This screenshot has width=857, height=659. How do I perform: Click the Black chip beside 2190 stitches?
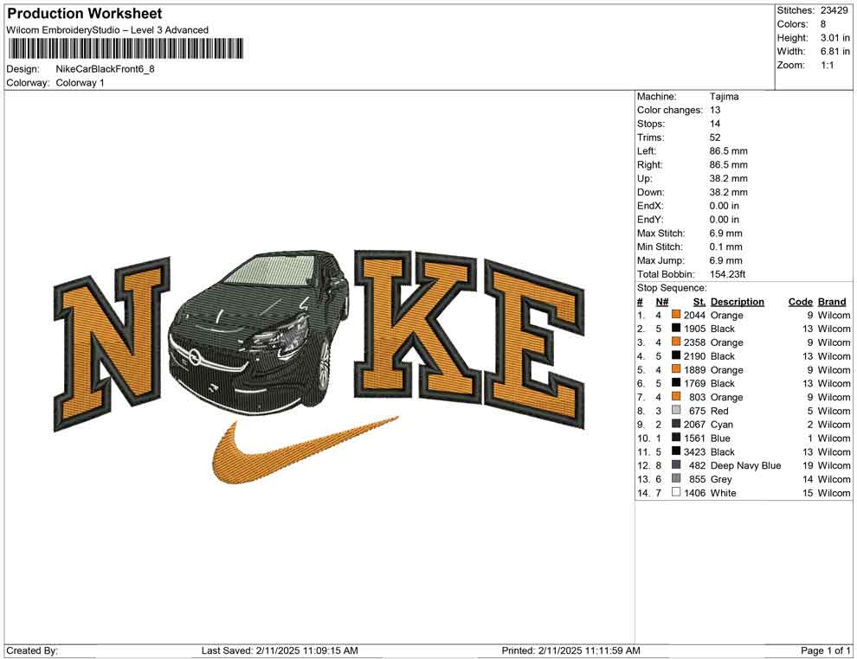coord(676,355)
